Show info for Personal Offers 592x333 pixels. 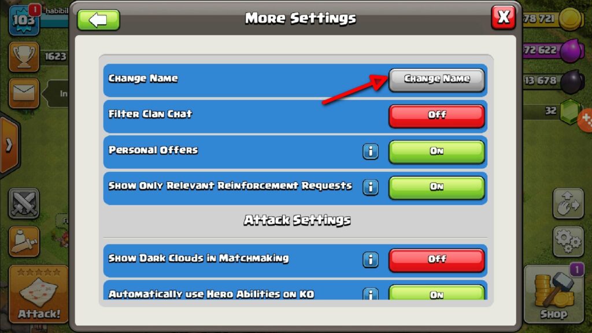tap(371, 151)
